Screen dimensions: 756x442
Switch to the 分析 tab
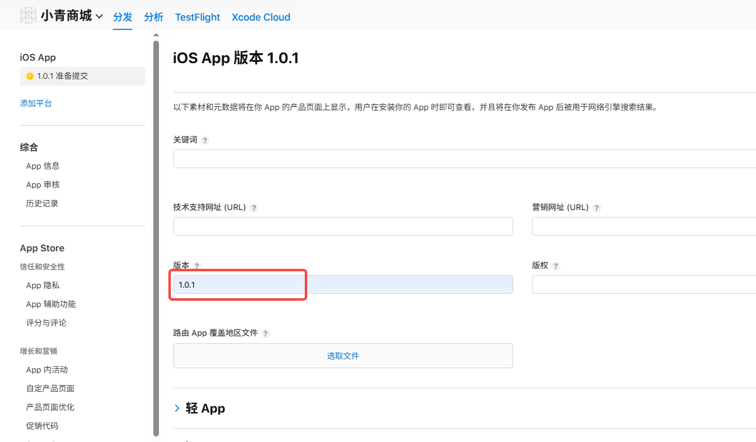[x=153, y=17]
